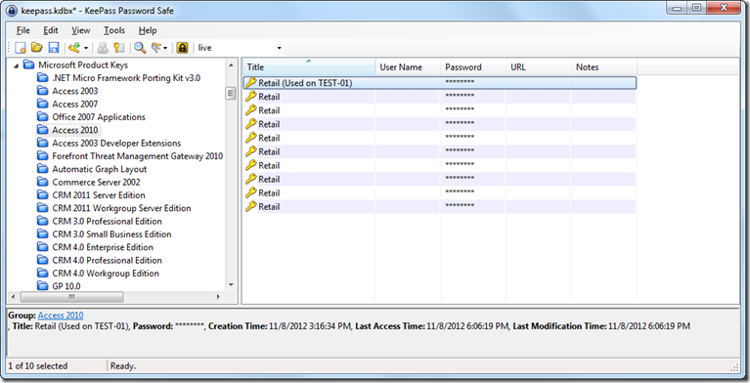Open the View menu
Image resolution: width=750 pixels, height=383 pixels.
coord(81,30)
